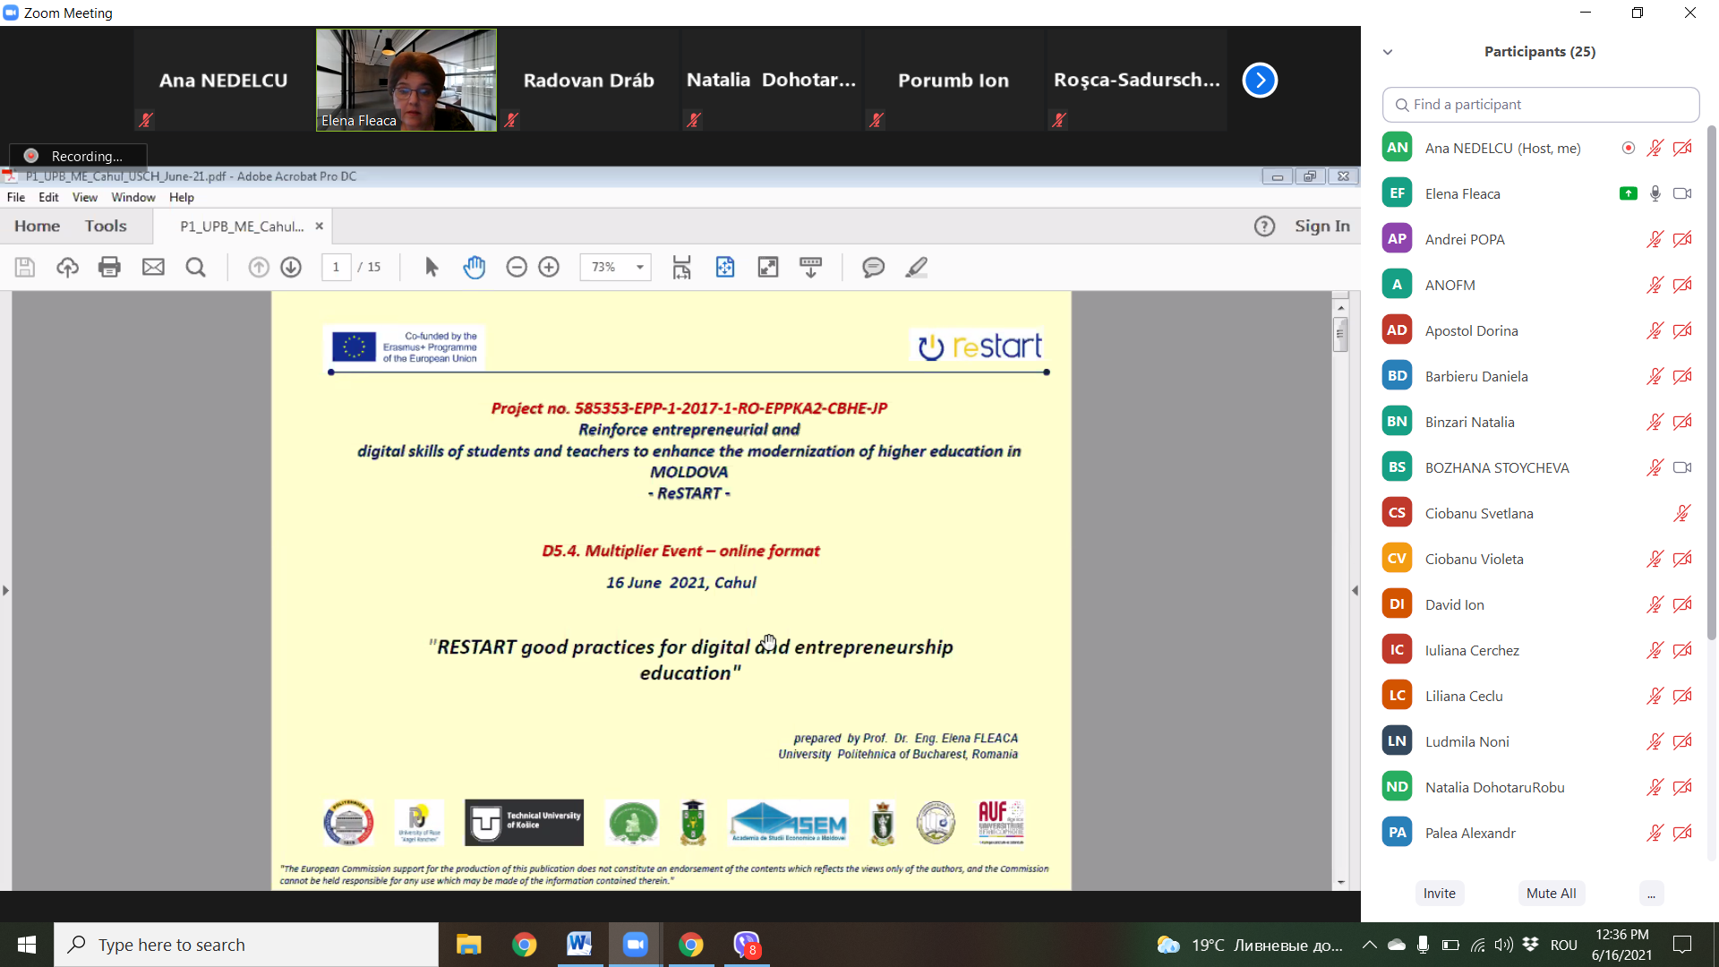Click the Save icon in Acrobat toolbar
Screen dimensions: 1719x967
coord(25,267)
